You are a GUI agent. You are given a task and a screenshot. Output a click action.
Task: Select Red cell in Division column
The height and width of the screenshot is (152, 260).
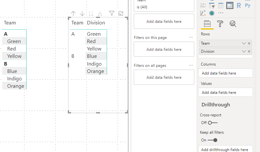[96, 41]
